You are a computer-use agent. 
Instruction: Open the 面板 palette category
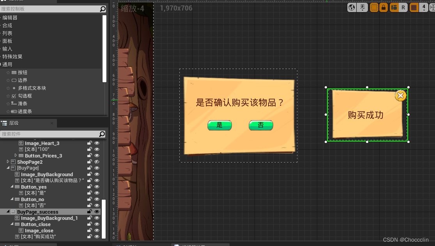pyautogui.click(x=7, y=41)
